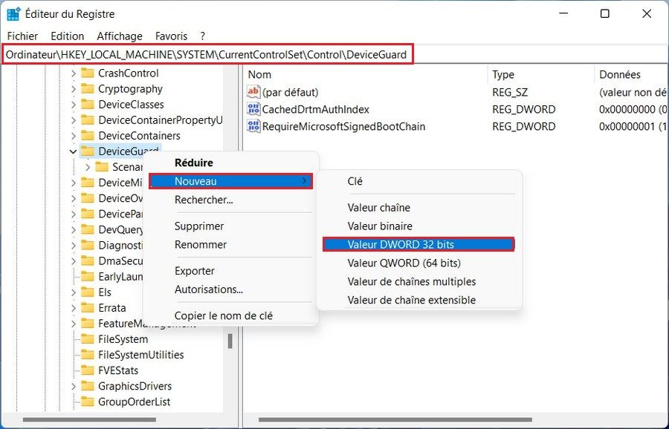Viewport: 669px width, 429px height.
Task: Open the Affichage menu
Action: pos(120,36)
